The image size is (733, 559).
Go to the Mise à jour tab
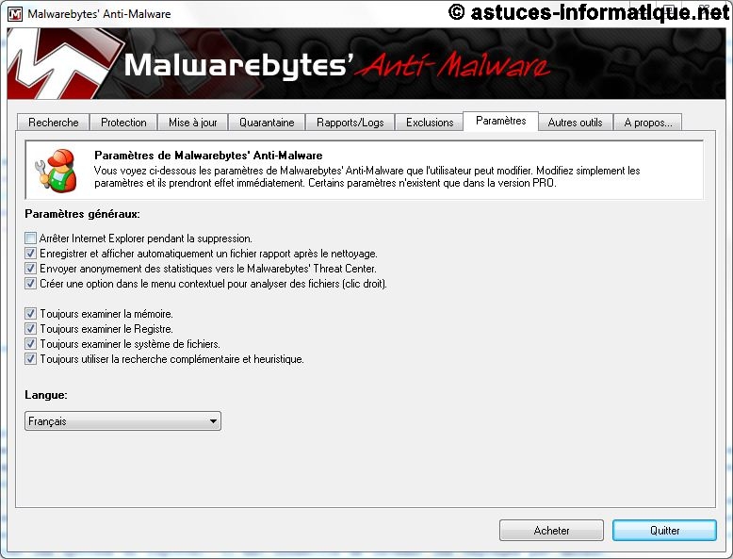coord(192,123)
